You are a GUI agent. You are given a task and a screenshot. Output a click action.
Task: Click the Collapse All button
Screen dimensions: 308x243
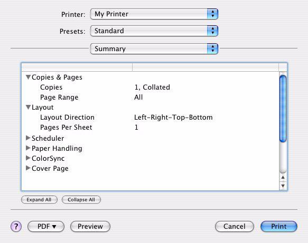(x=81, y=200)
